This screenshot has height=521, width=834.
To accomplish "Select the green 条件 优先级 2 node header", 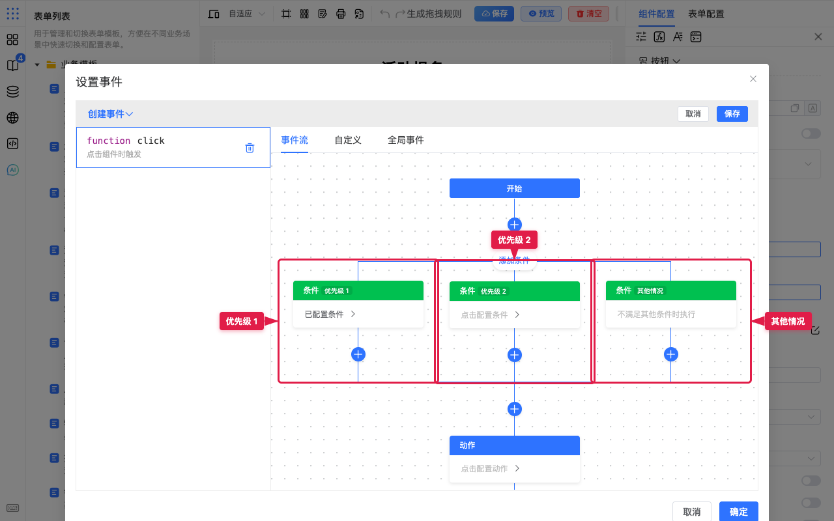I will click(515, 291).
